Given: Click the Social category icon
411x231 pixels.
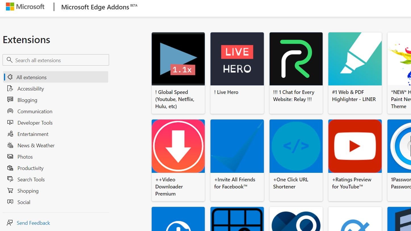Looking at the screenshot, I should click(10, 202).
